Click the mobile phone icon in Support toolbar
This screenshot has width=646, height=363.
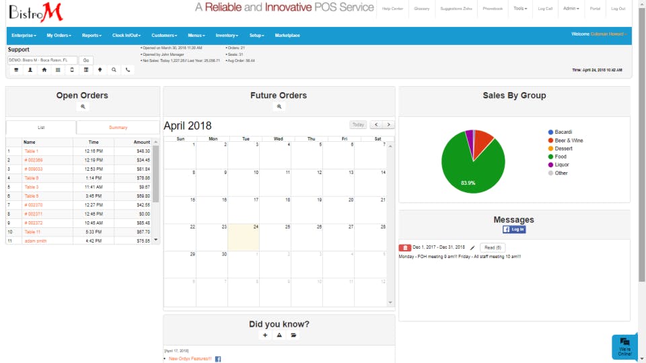click(72, 70)
